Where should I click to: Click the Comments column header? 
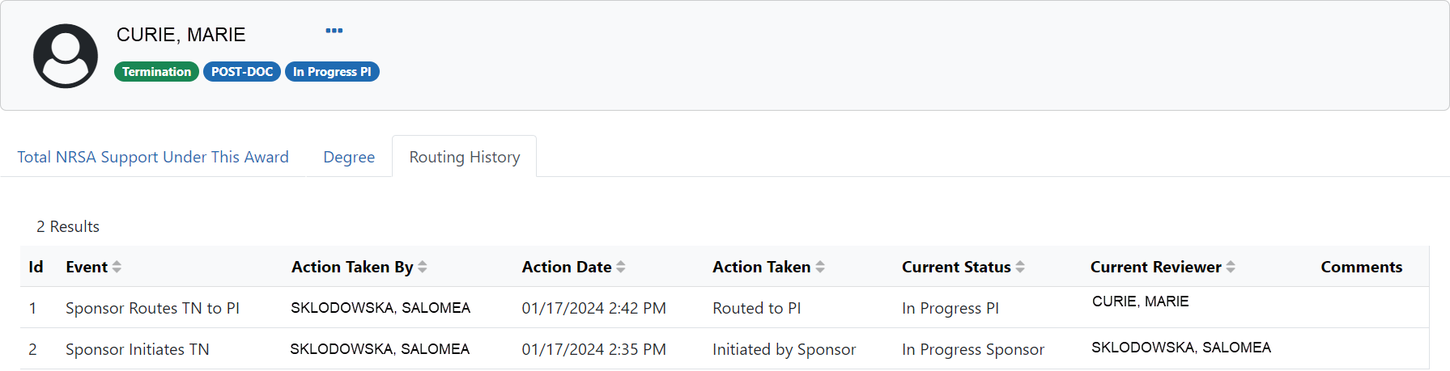(x=1361, y=267)
